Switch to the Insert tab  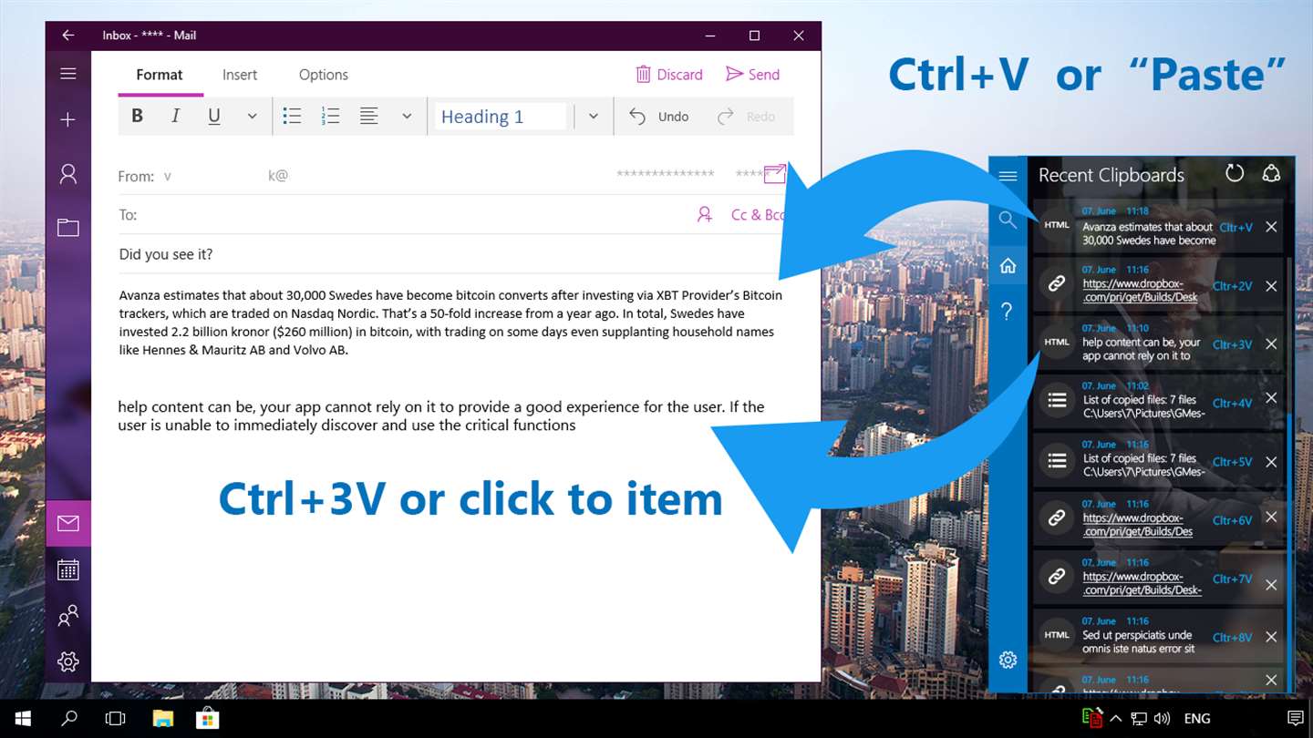point(240,75)
